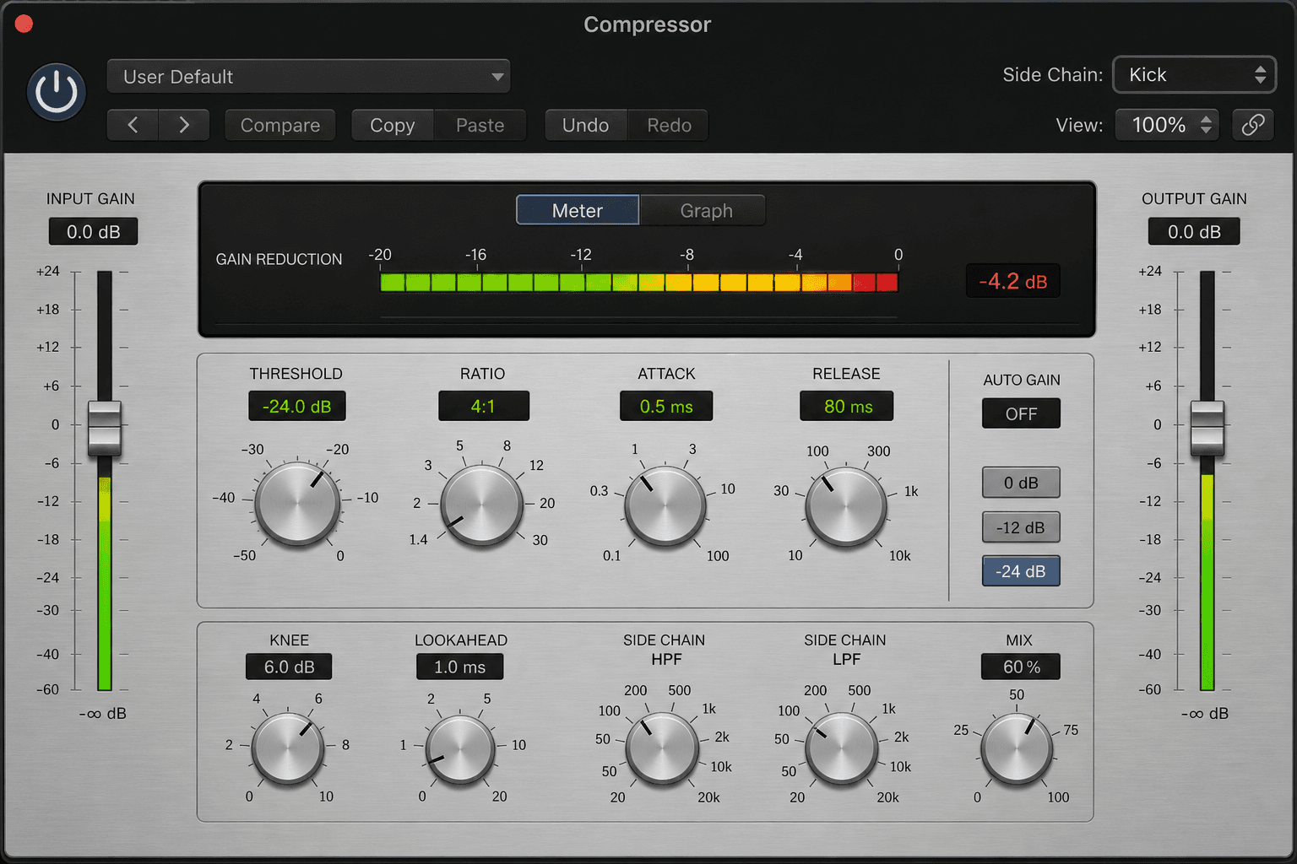This screenshot has width=1297, height=864.
Task: Click the Knee knob
Action: 288,748
